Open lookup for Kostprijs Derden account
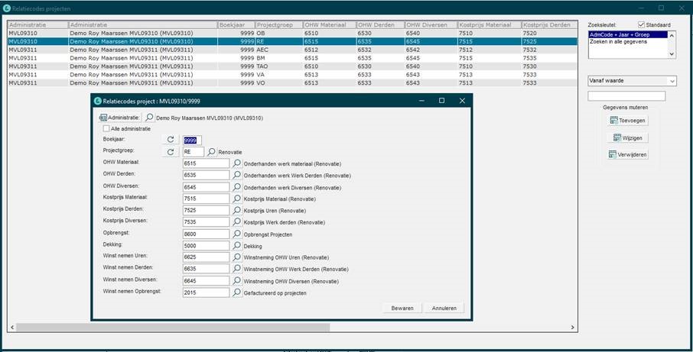This screenshot has height=352, width=693. (x=237, y=209)
